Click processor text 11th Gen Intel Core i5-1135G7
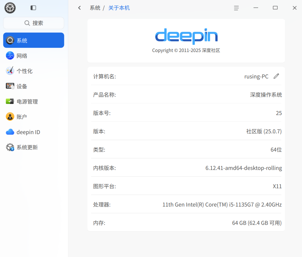 click(x=222, y=205)
